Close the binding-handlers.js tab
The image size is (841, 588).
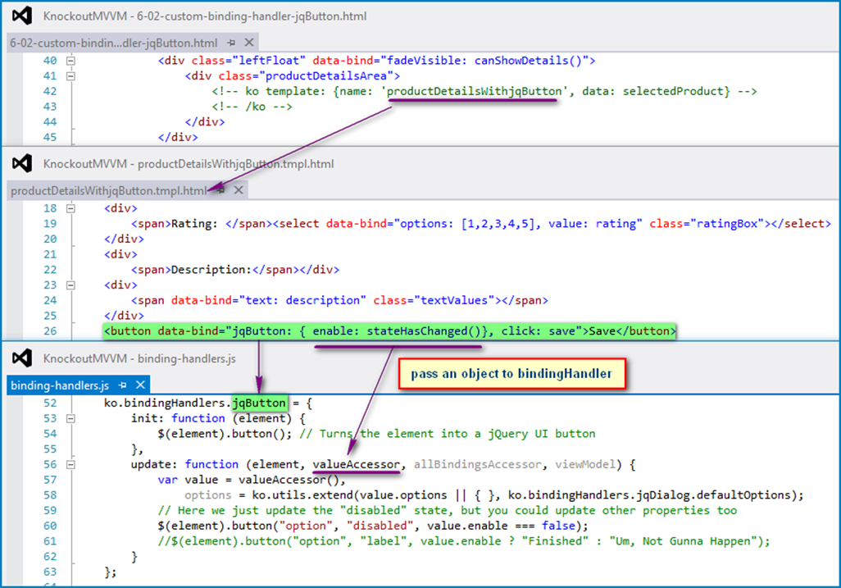coord(139,385)
